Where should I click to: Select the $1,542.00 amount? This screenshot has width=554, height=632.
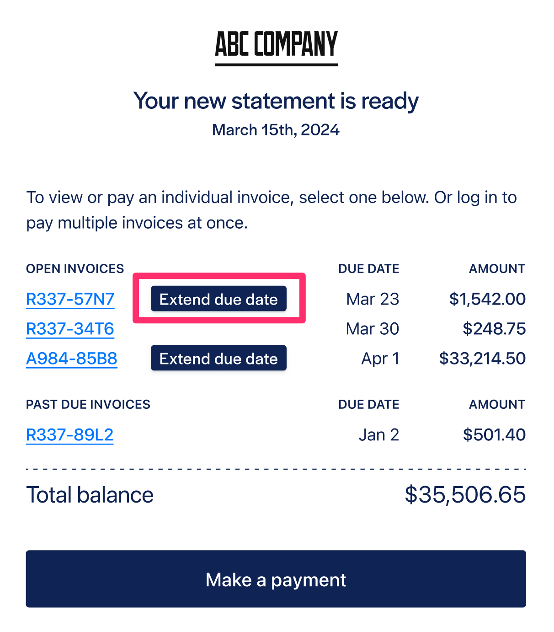[x=487, y=299]
